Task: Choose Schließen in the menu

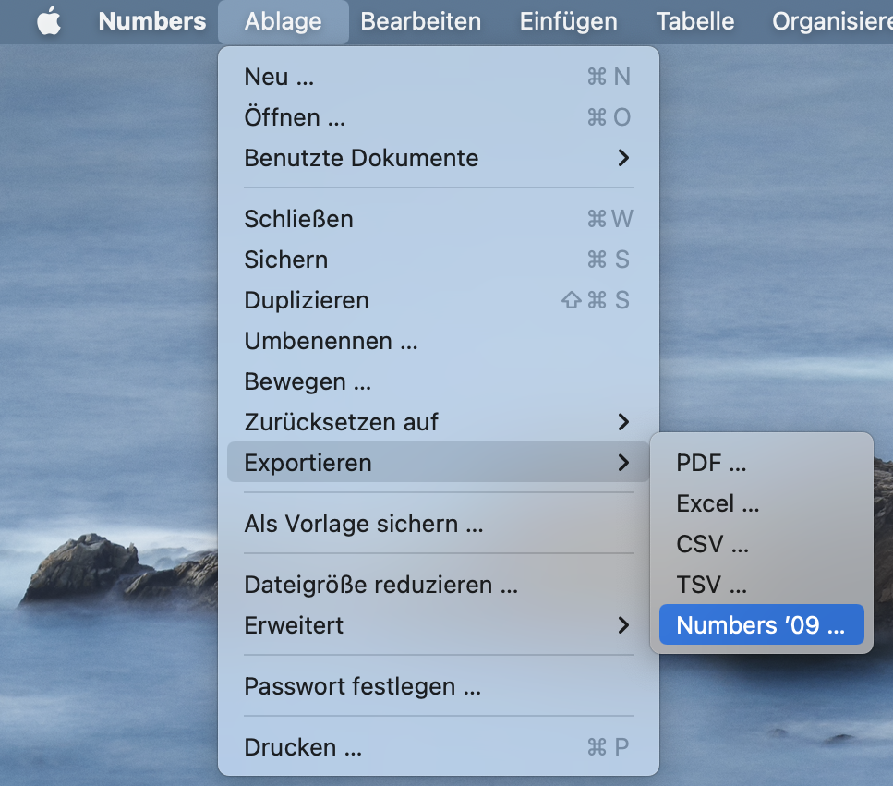Action: click(x=298, y=219)
